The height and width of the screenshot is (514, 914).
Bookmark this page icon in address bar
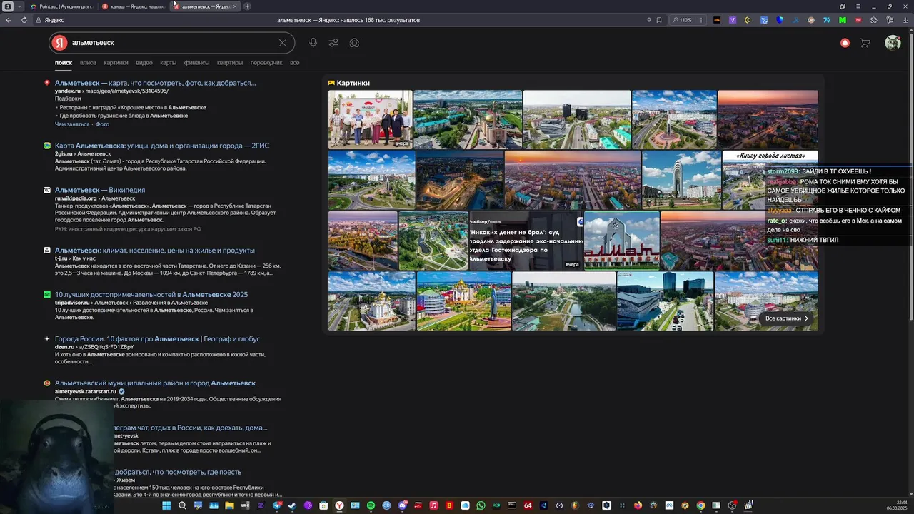click(659, 20)
